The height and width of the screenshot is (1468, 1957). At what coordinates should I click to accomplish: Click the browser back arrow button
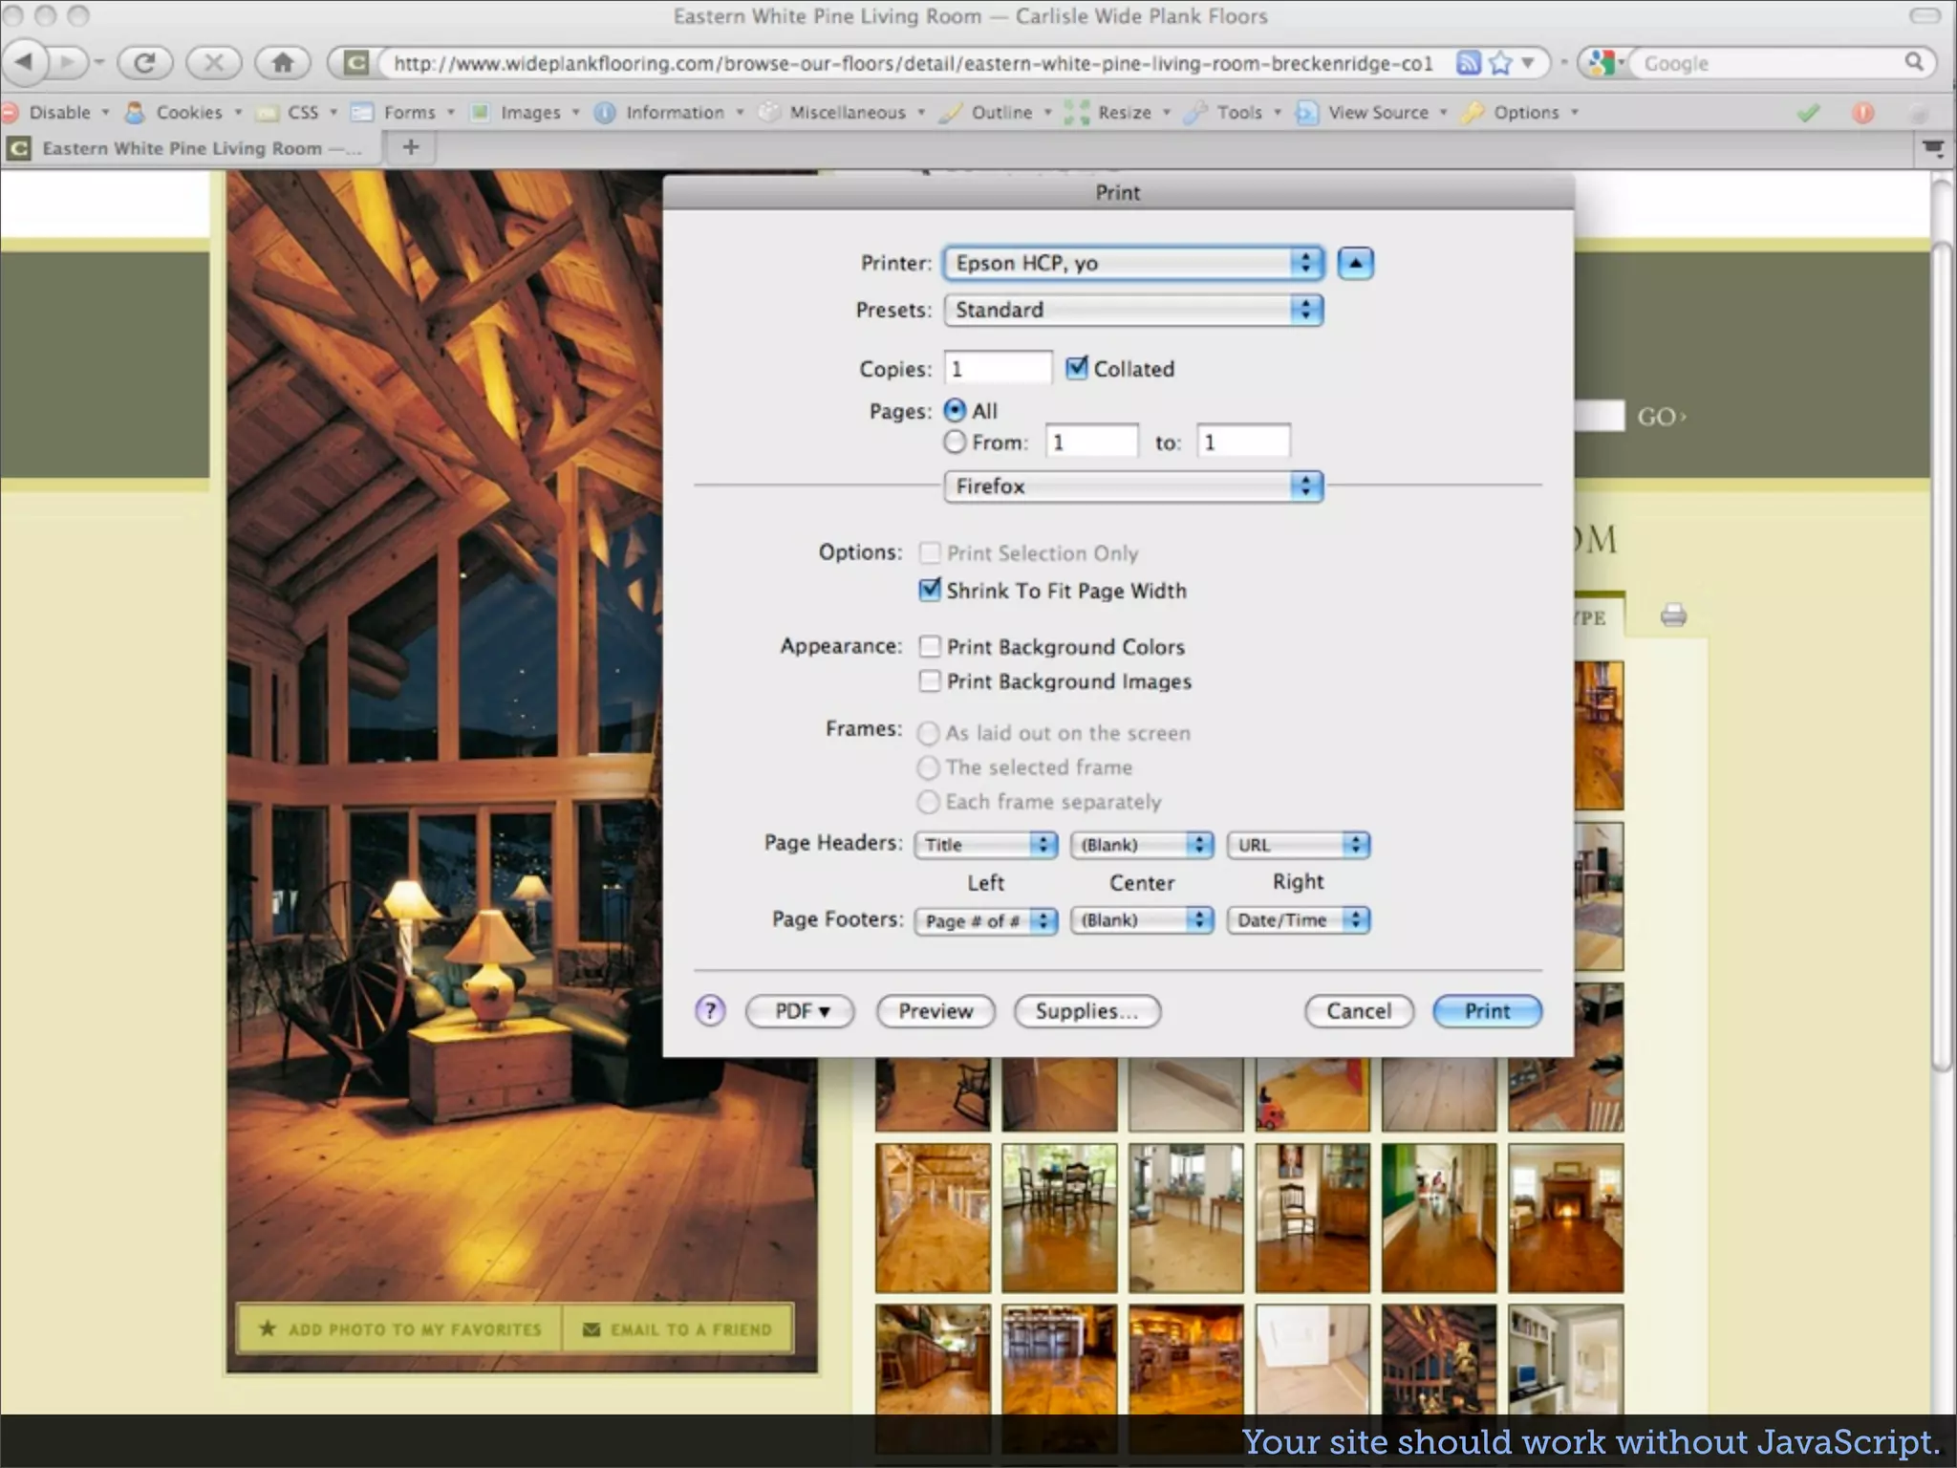[x=25, y=63]
